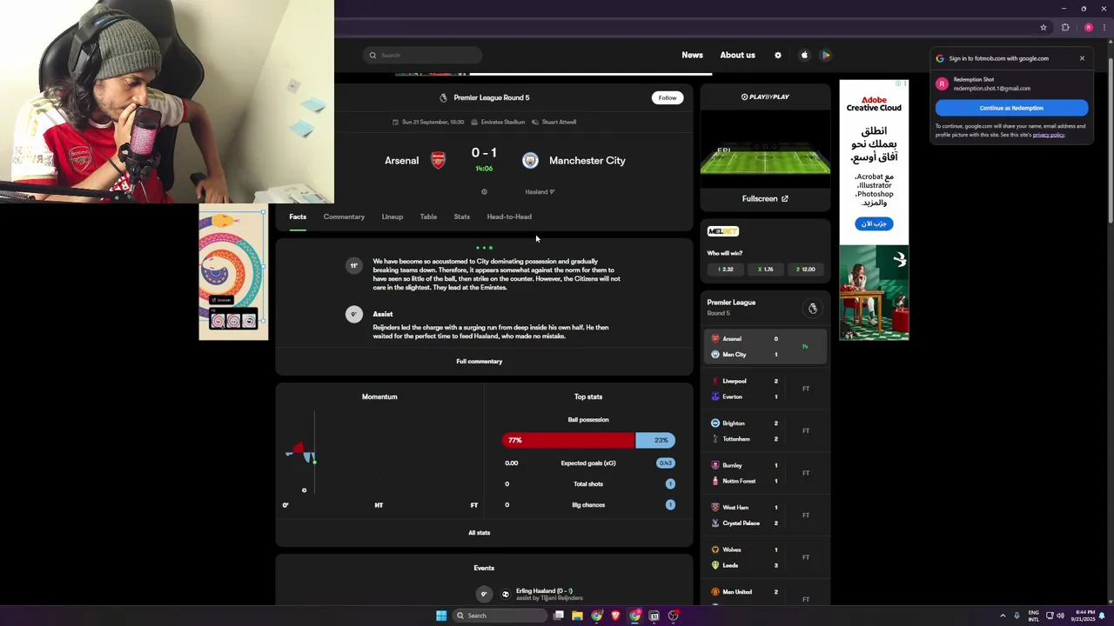The image size is (1114, 626).
Task: Pick away win odds 12.00
Action: coord(805,270)
